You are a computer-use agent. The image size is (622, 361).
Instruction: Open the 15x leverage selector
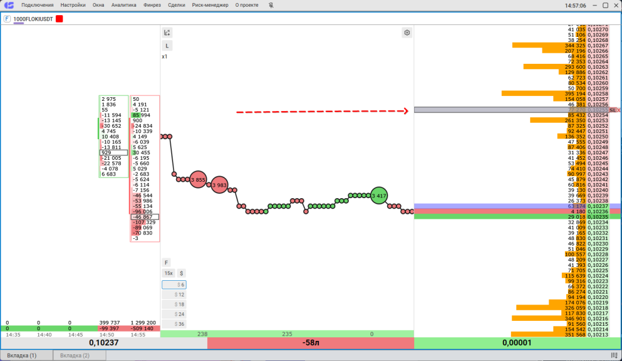coord(168,273)
